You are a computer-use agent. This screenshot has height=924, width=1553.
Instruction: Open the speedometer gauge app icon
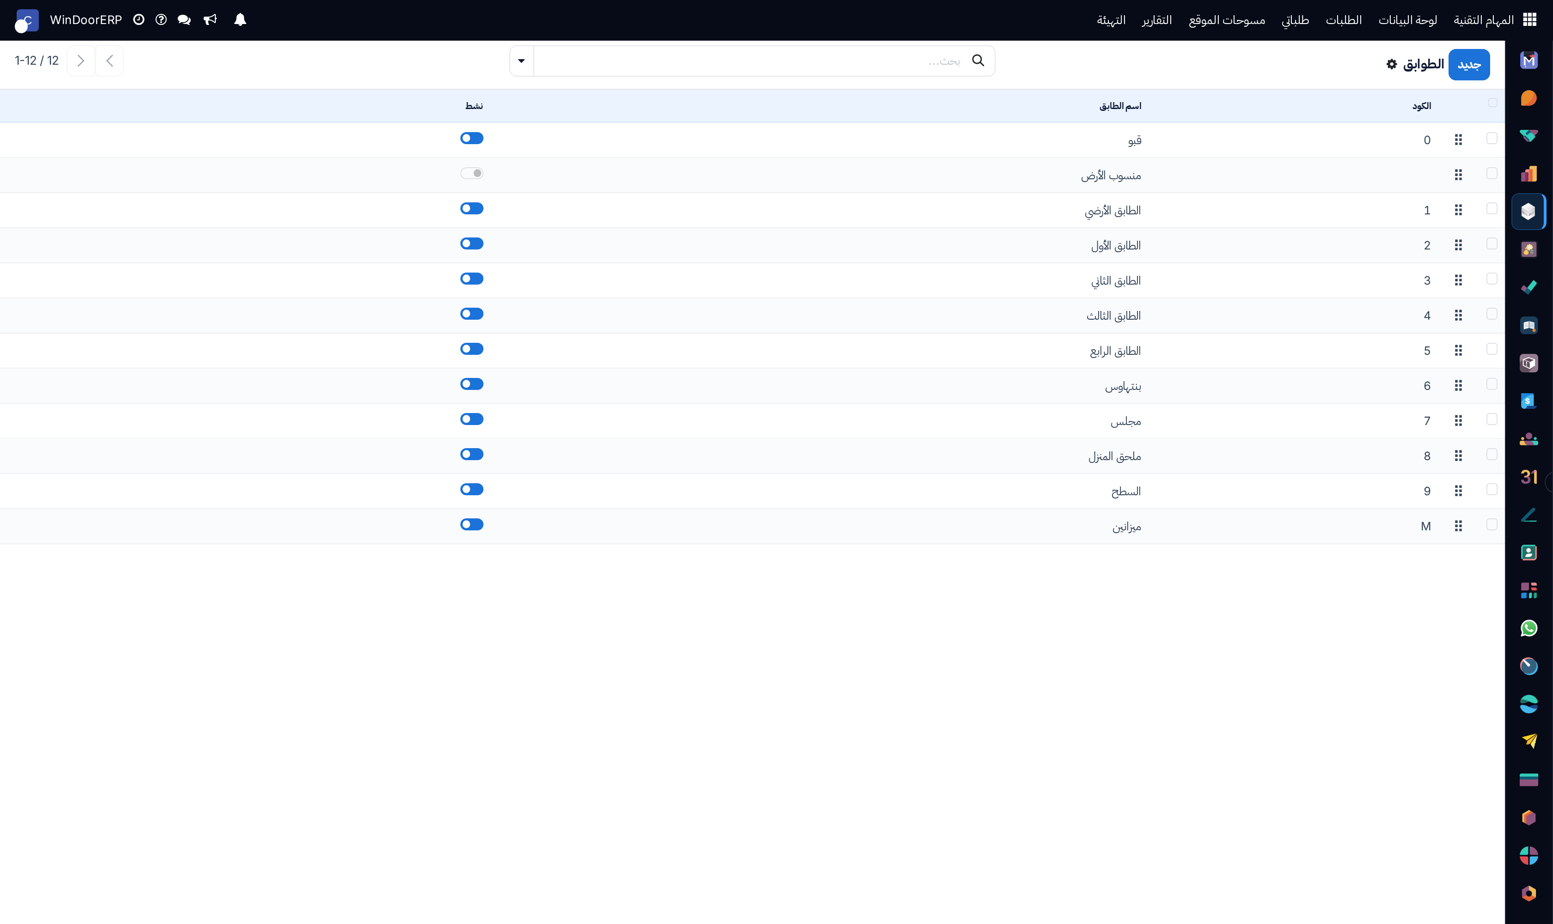point(1528,666)
